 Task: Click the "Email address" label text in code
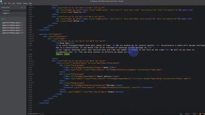[x=104, y=76]
